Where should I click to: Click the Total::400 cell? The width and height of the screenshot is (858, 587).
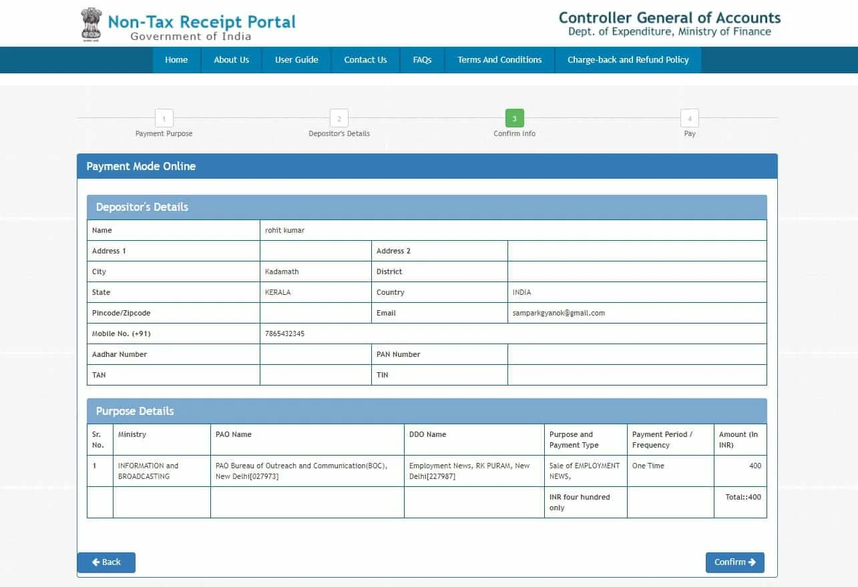coord(740,502)
